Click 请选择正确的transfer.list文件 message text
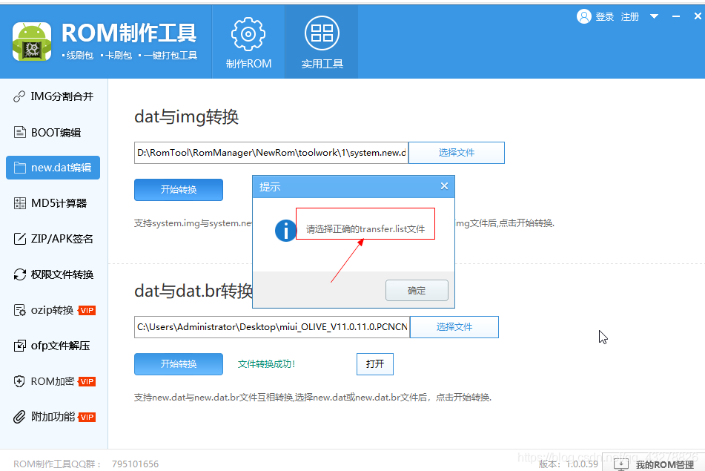Viewport: 705px width, 471px height. pos(365,229)
